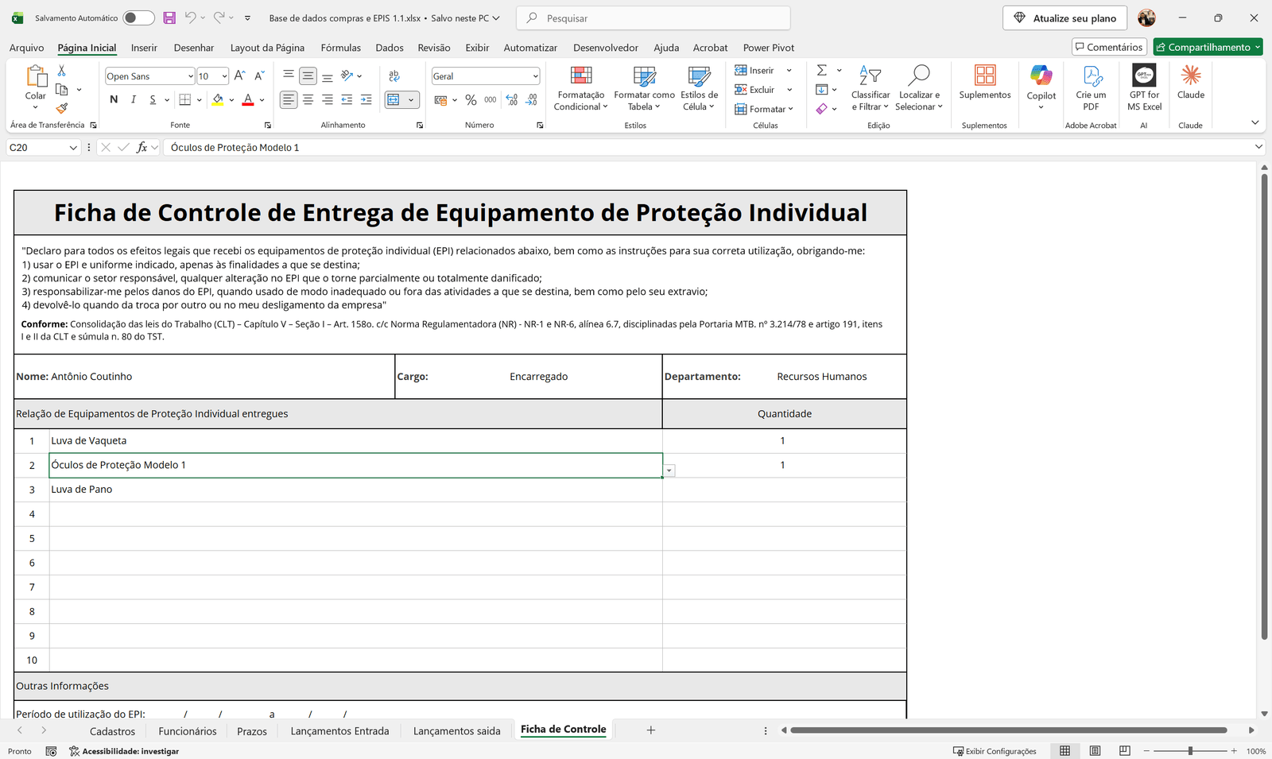Click Acessibilidade: investigar in status bar

click(x=124, y=751)
